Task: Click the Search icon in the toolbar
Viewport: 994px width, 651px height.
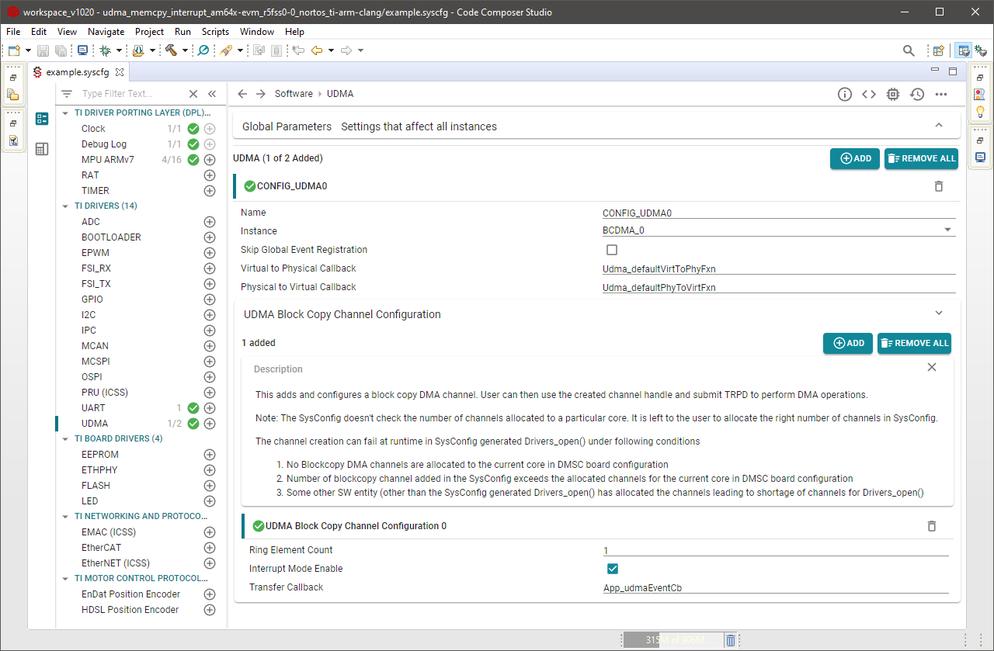Action: [909, 50]
